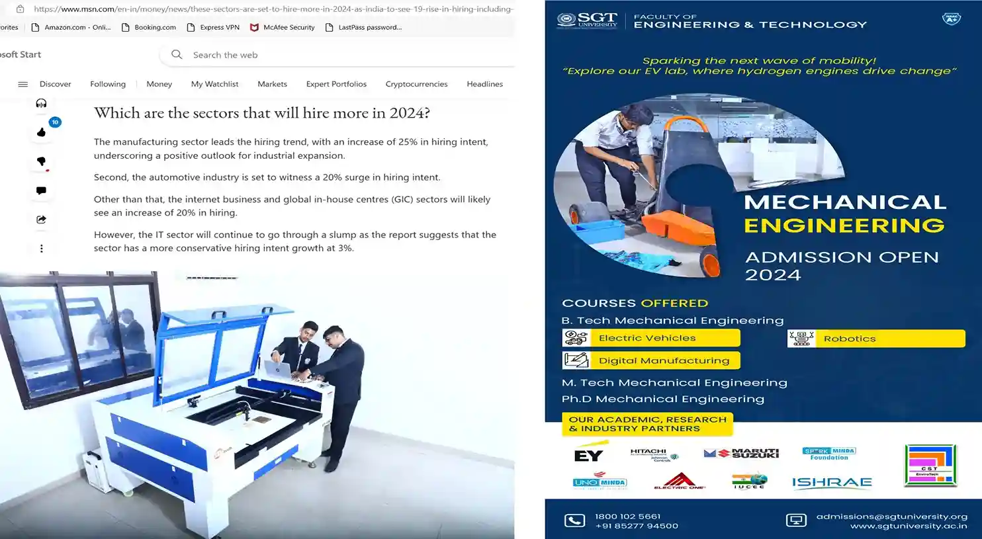Open McAfee Security bookmark

coord(282,27)
